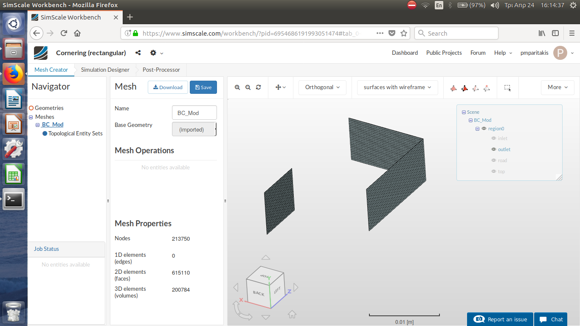Open the surfaces with wireframe dropdown
The height and width of the screenshot is (326, 580).
pyautogui.click(x=397, y=87)
